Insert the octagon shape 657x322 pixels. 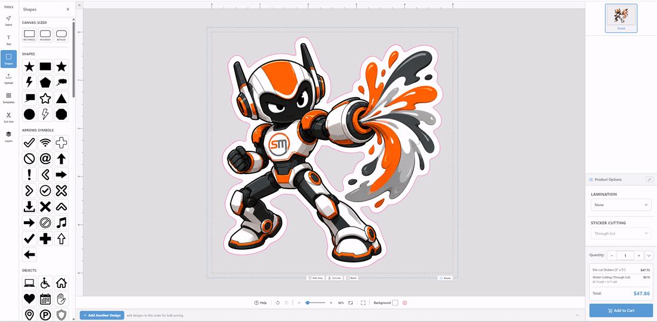tap(61, 114)
